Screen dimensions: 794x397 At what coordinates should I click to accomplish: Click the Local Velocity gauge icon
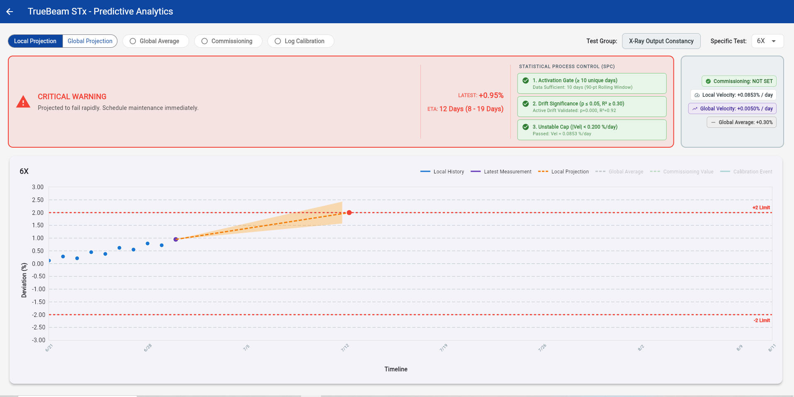[x=697, y=95]
